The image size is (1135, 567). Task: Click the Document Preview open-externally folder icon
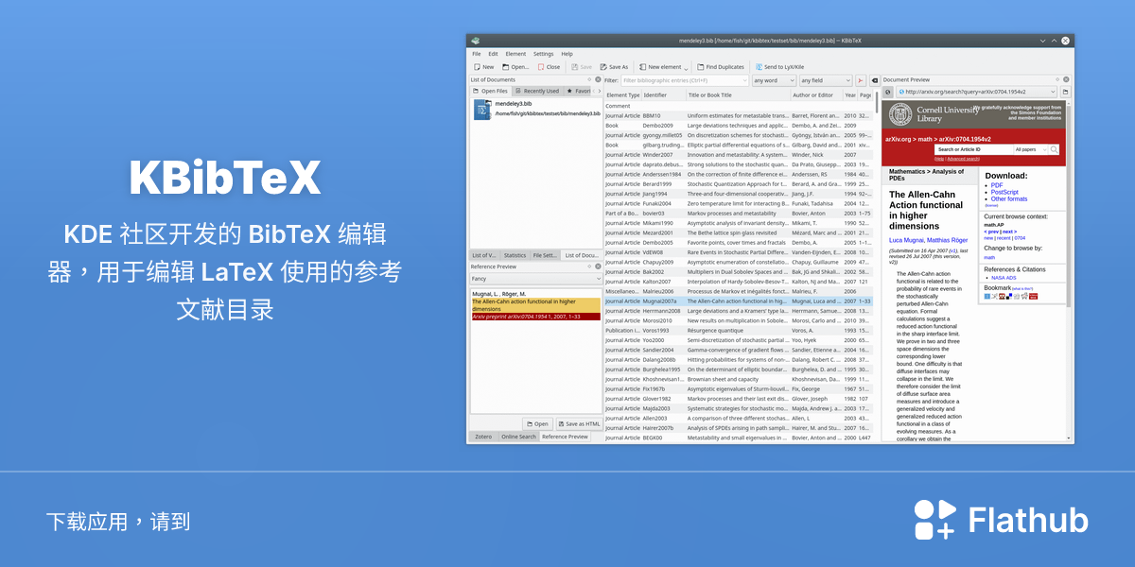[1065, 92]
